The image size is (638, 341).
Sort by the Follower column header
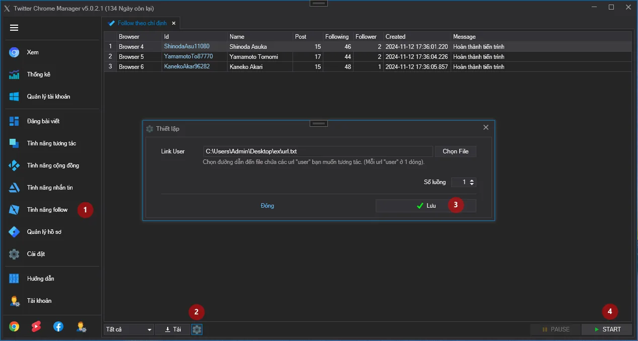[x=368, y=37]
